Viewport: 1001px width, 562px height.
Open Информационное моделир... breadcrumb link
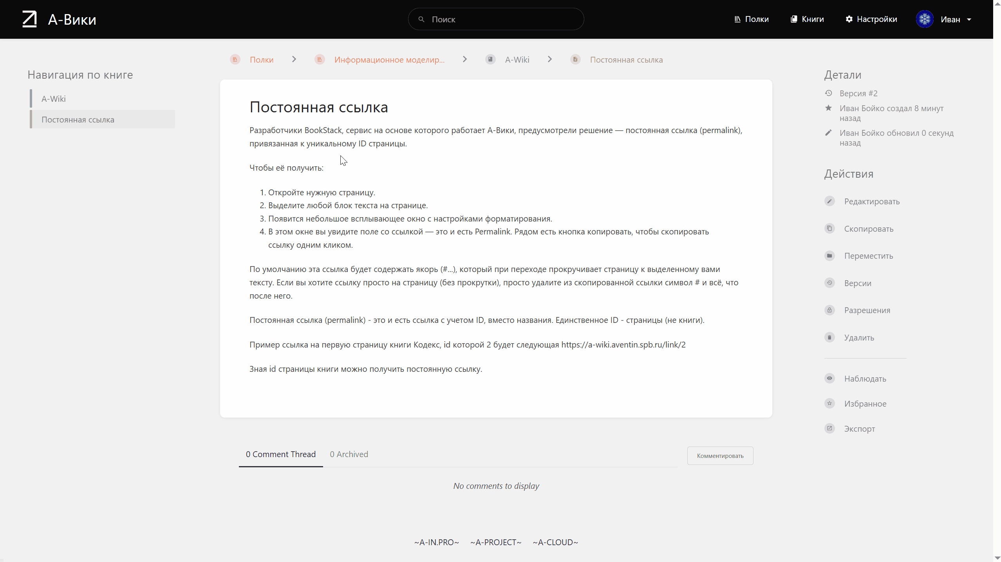click(x=389, y=60)
